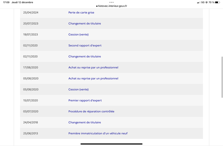223x146 pixels.
Task: Select Changement de titulaire dated 02/11/2020
Action: tap(85, 56)
